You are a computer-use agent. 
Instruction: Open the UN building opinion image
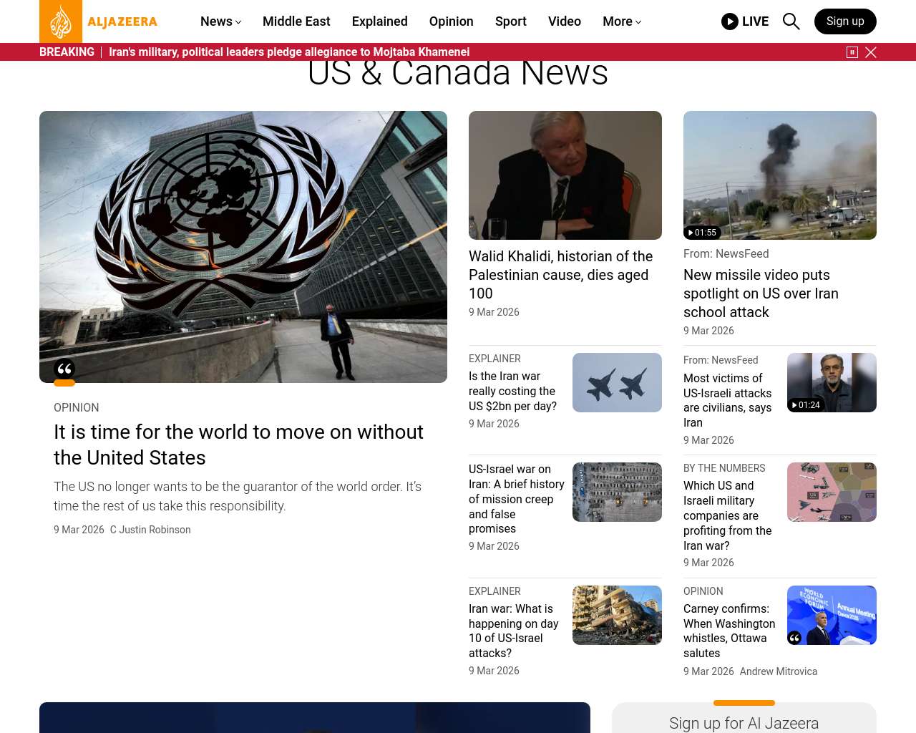point(243,247)
